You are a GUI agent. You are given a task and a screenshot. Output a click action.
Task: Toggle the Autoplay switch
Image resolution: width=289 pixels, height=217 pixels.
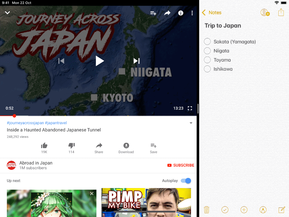pyautogui.click(x=186, y=181)
